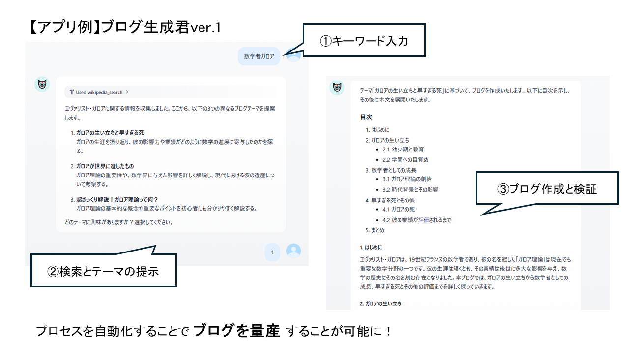Click the "1" user reply bubble
Image resolution: width=629 pixels, height=353 pixels.
(272, 252)
